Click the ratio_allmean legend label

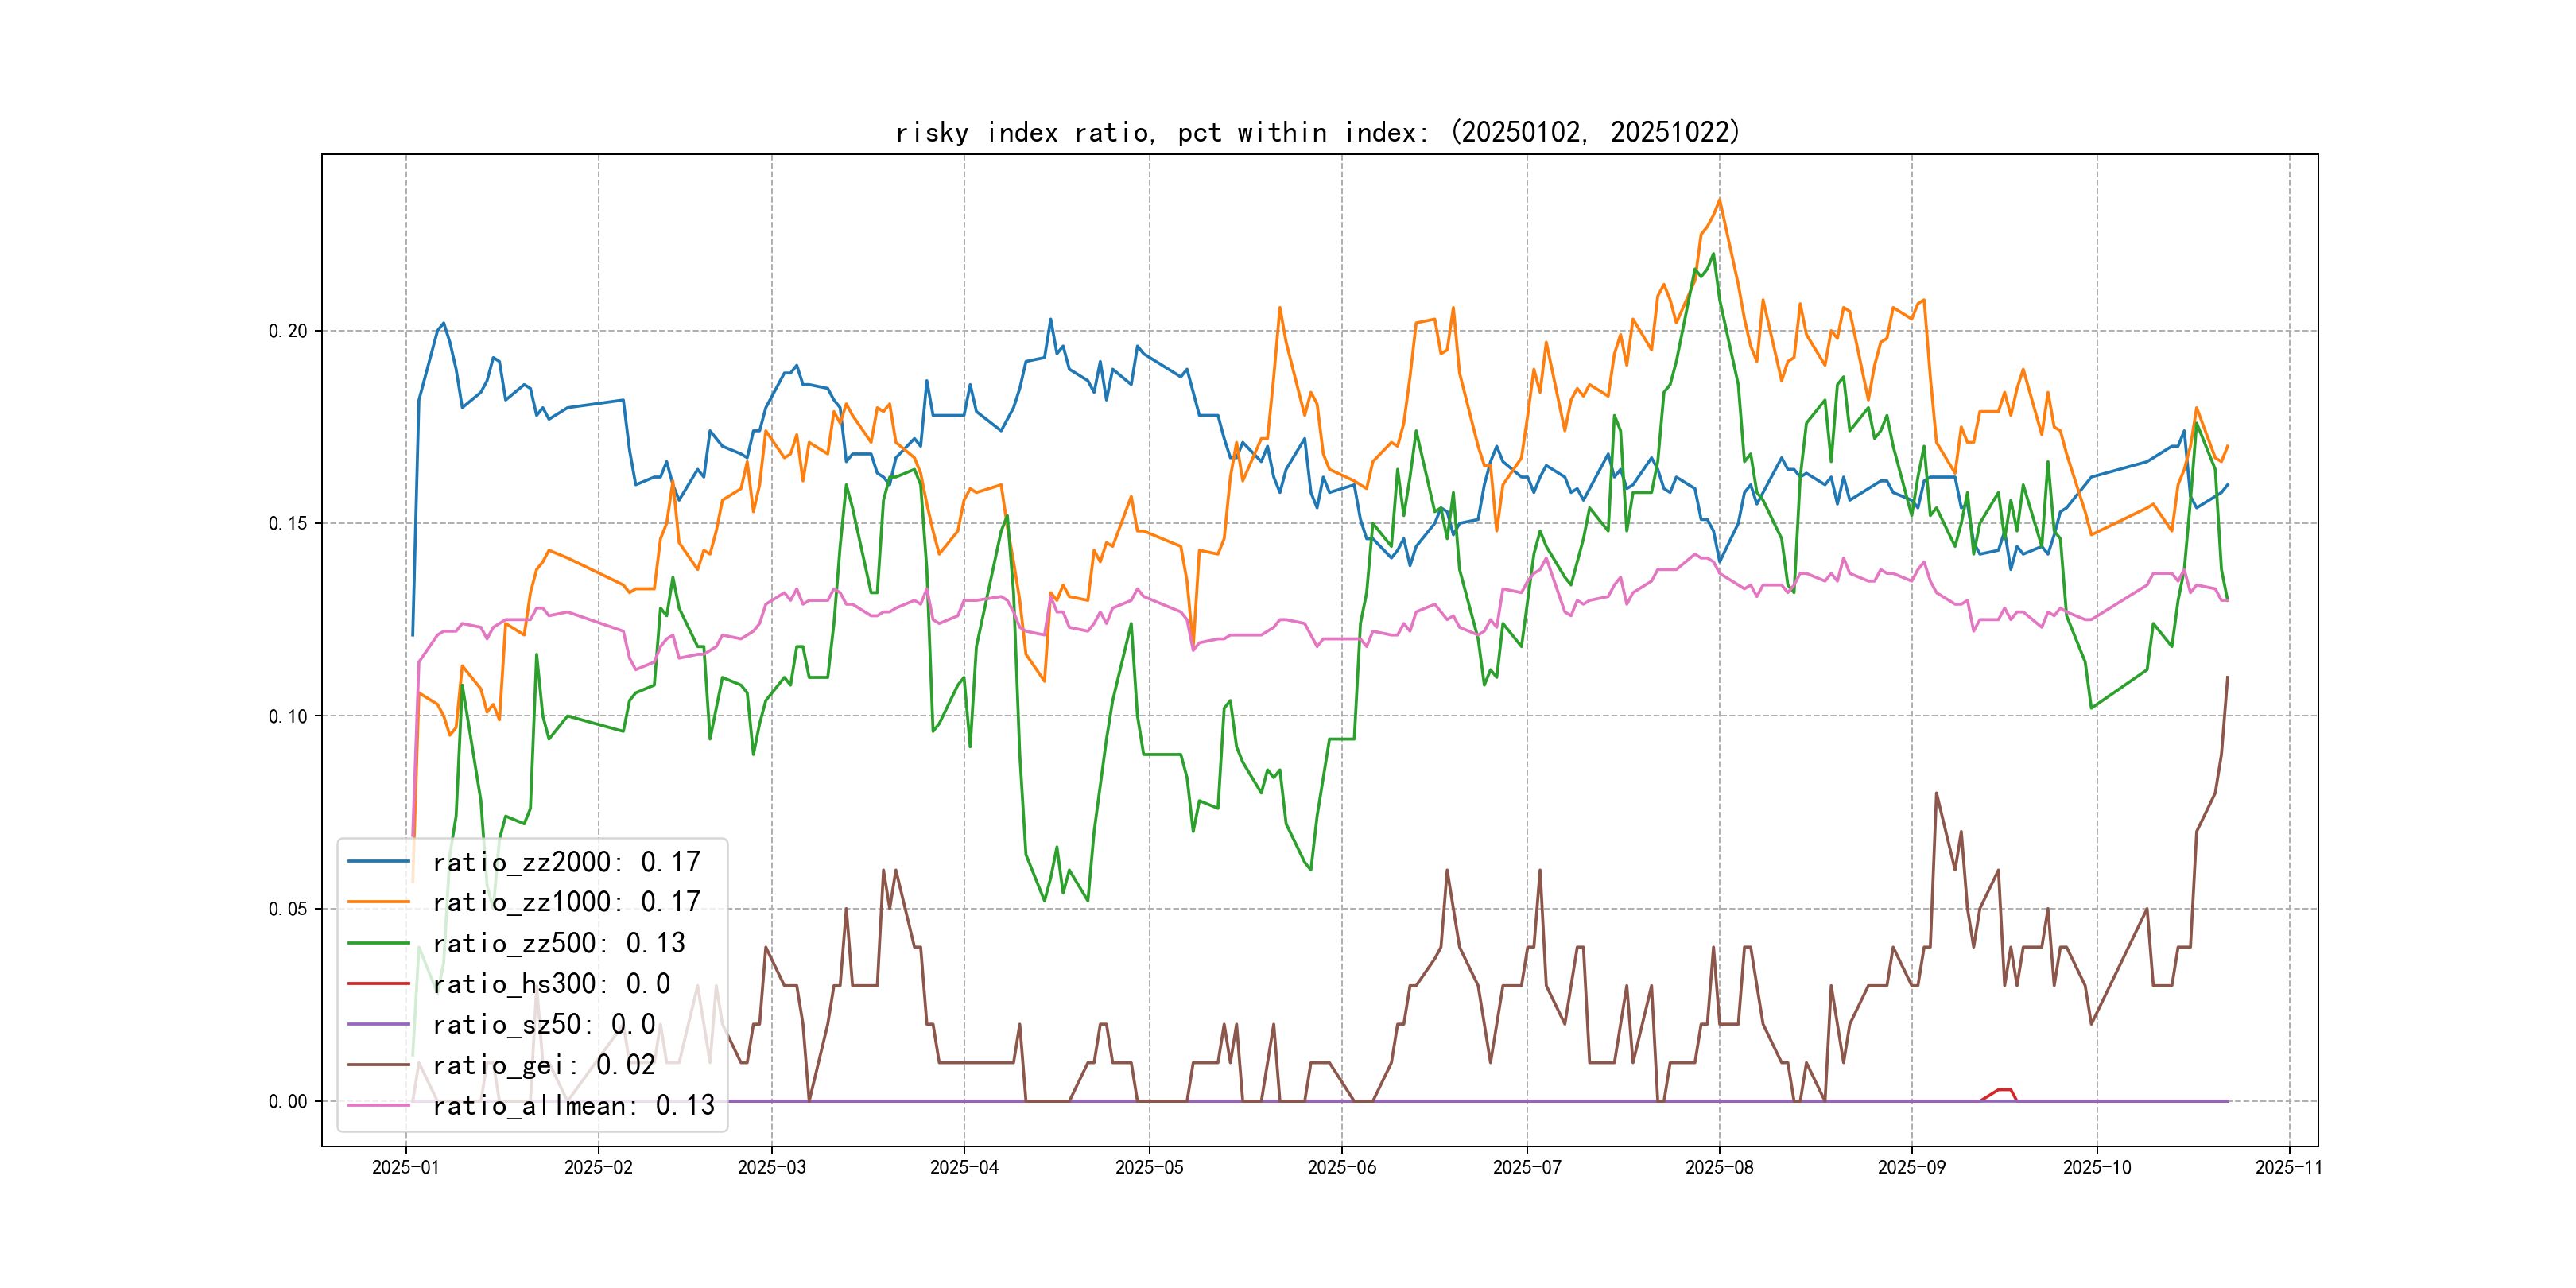coord(574,1105)
